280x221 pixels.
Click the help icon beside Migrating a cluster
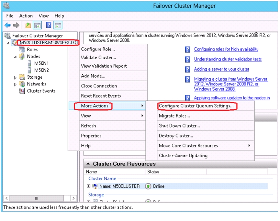(187, 79)
